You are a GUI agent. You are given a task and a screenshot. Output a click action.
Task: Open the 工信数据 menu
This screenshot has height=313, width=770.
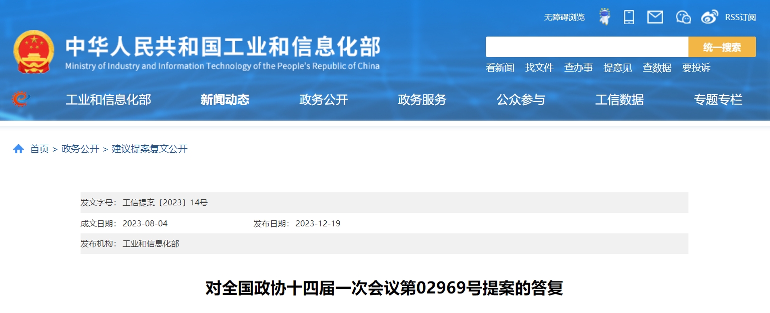619,100
